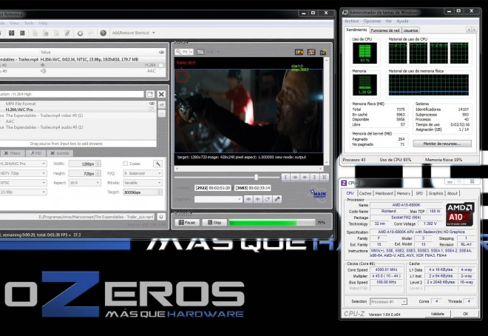
Task: Switch to the Subtitle tab
Action: click(x=60, y=153)
